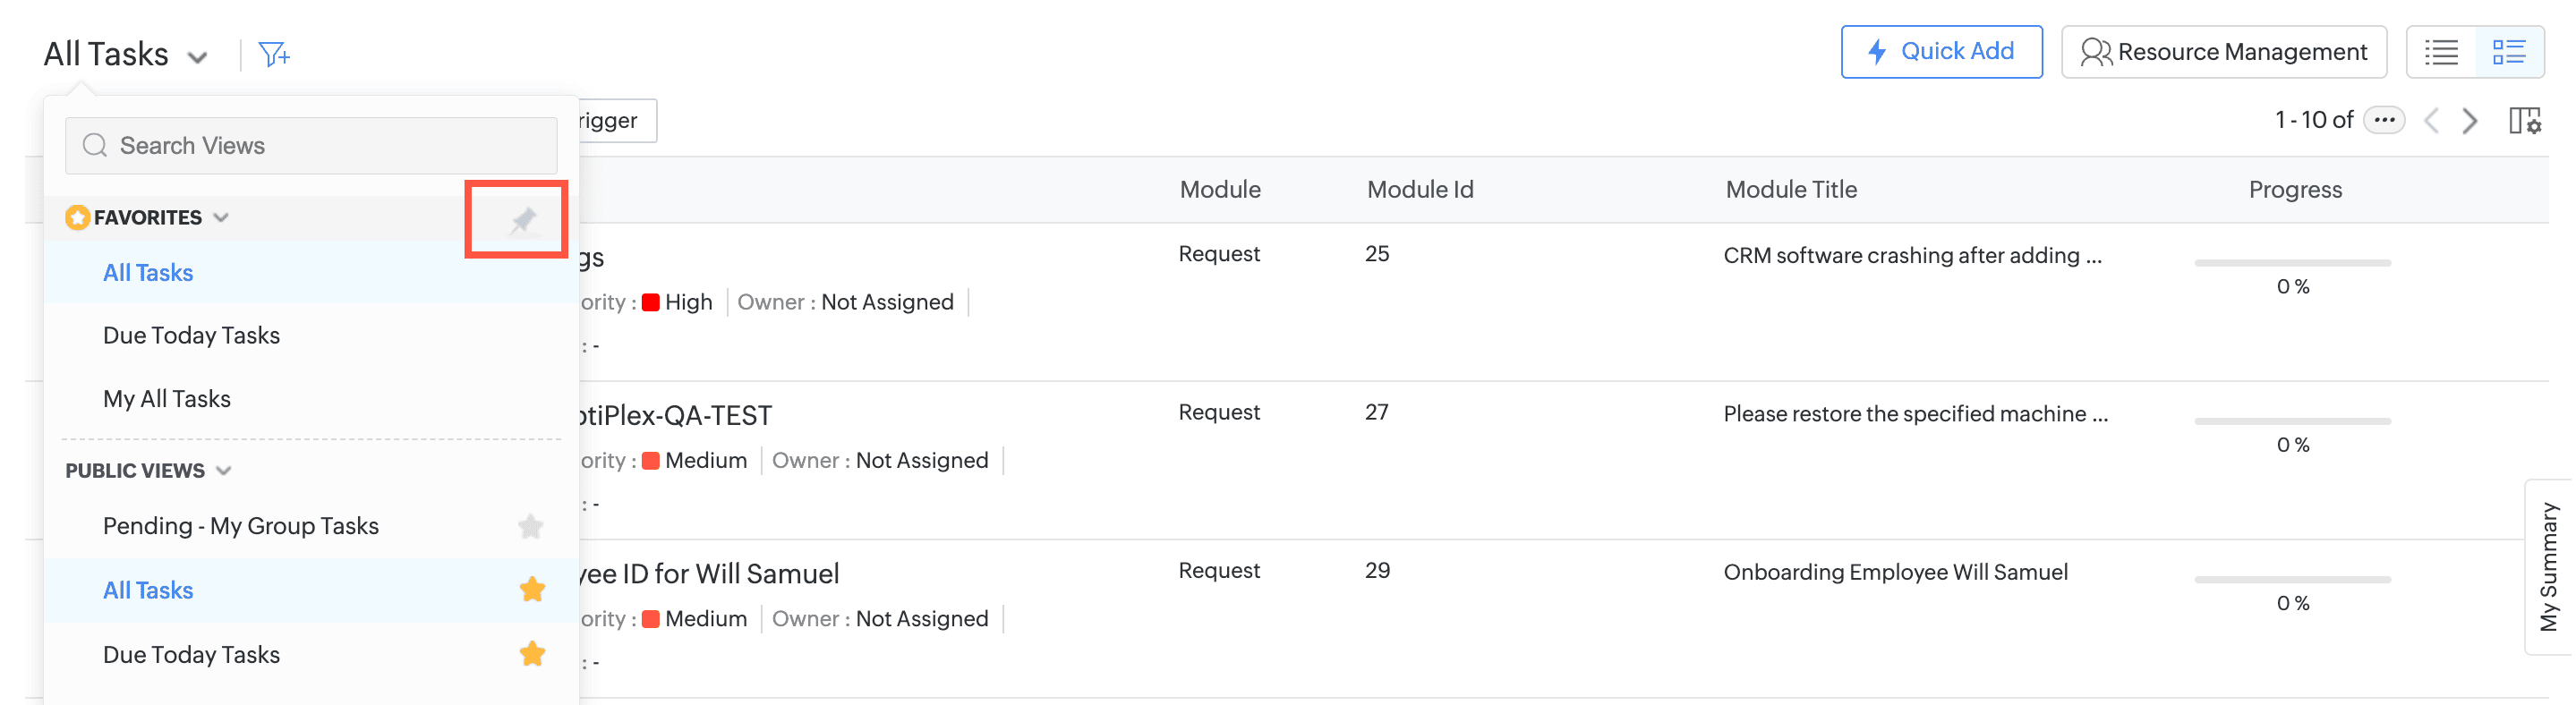
Task: Unfavorite All Tasks star in Public Views
Action: tap(532, 590)
